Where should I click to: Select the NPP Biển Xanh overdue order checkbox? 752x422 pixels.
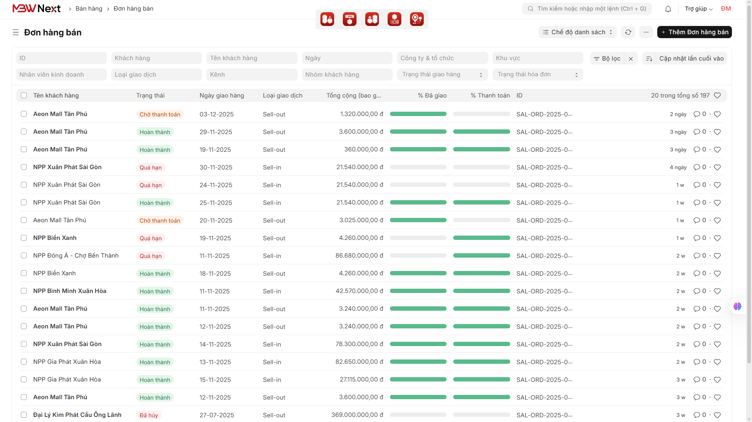(x=24, y=238)
